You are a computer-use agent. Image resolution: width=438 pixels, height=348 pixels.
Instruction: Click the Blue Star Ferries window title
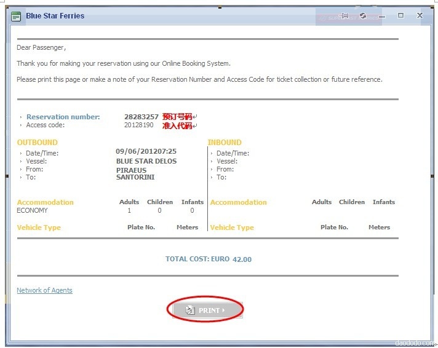55,15
